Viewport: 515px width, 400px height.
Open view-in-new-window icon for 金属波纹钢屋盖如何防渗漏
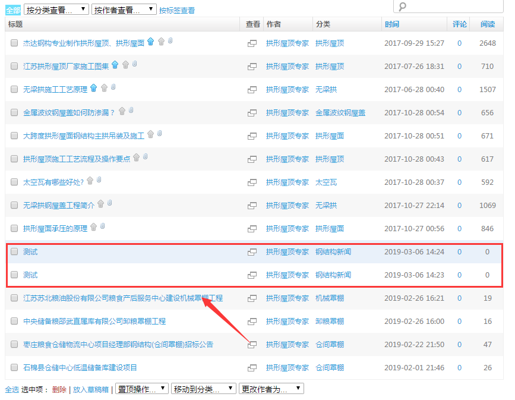click(252, 113)
